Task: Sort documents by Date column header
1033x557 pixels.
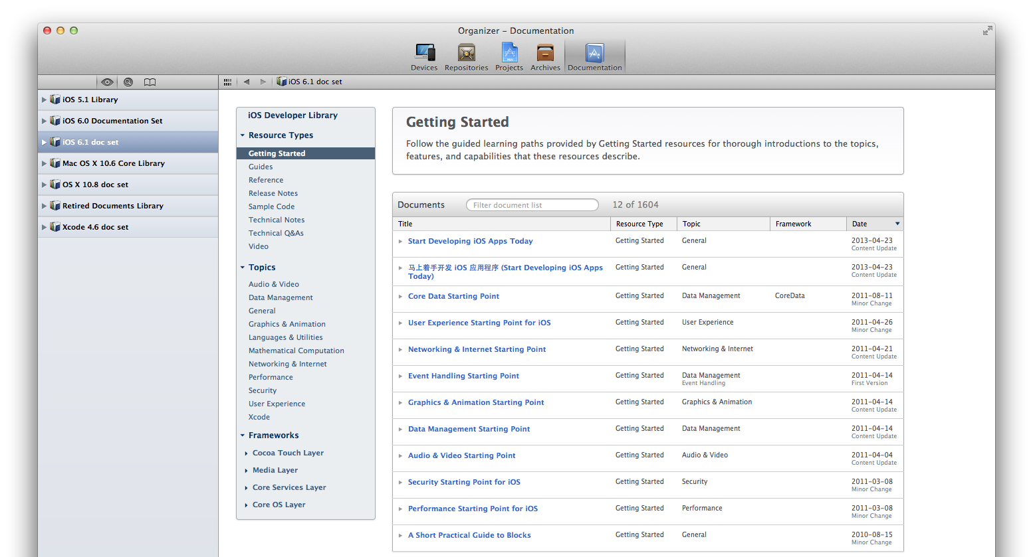Action: tap(875, 224)
